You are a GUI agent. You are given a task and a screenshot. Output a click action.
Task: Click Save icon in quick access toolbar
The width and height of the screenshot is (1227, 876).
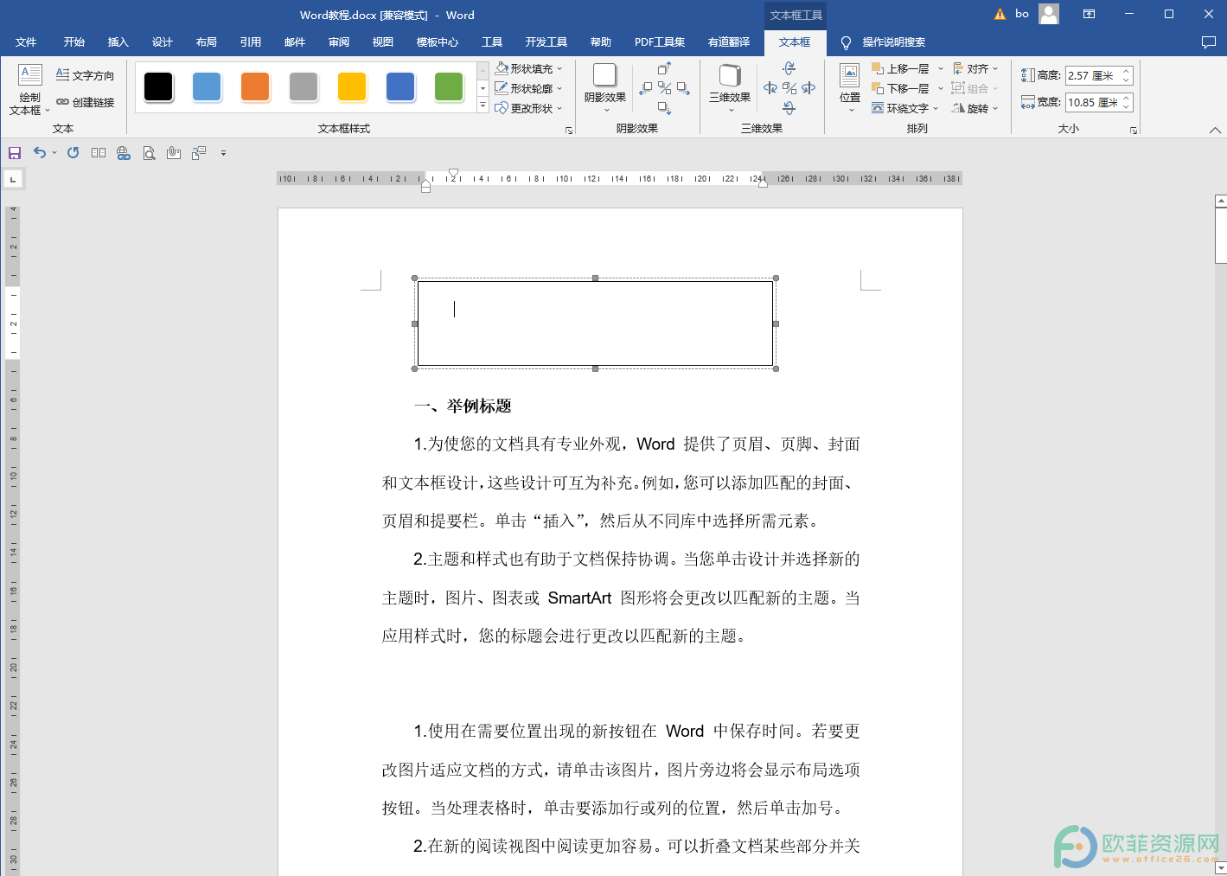15,153
